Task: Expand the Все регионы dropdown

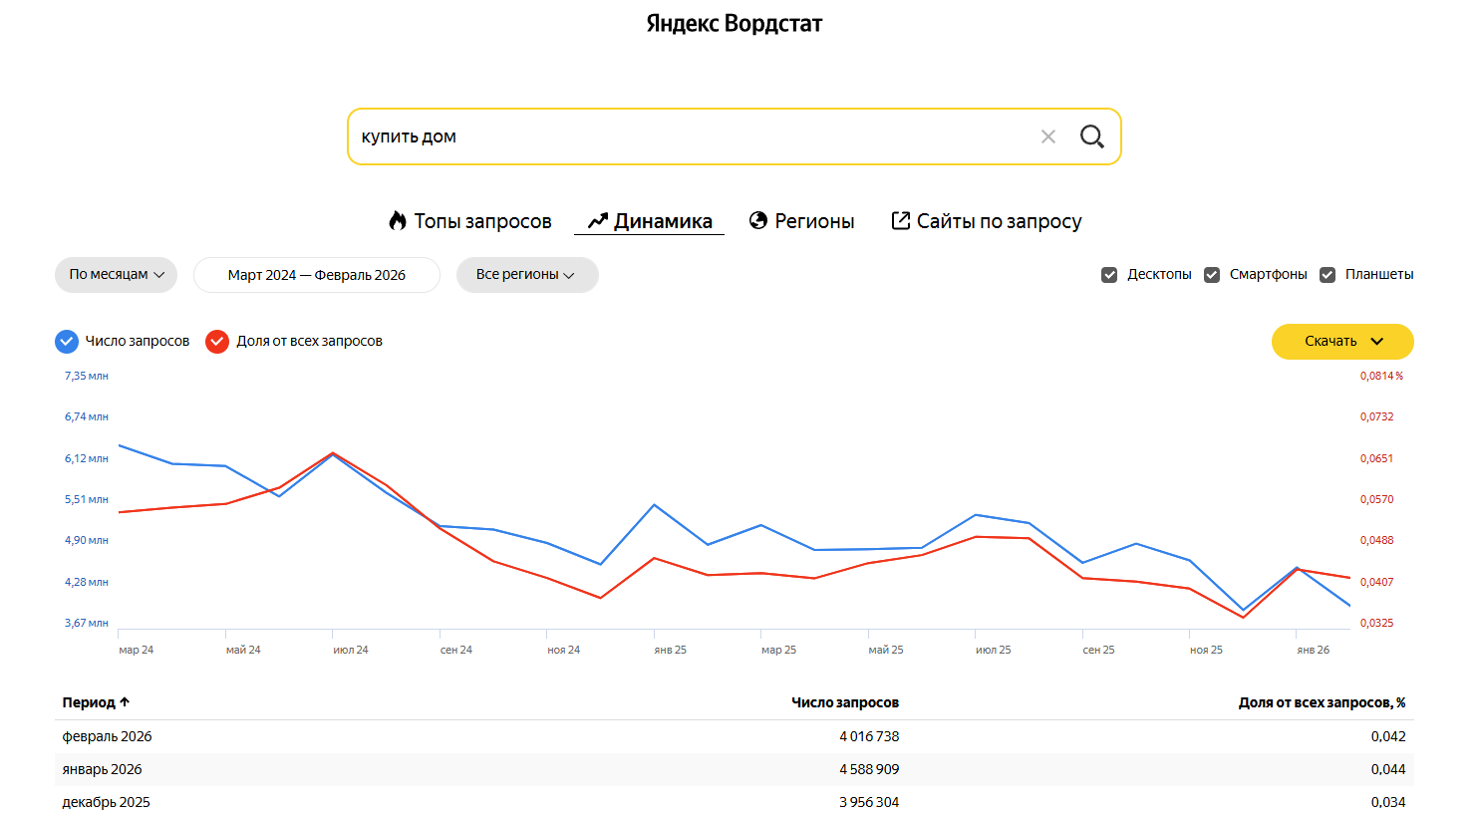Action: tap(526, 275)
